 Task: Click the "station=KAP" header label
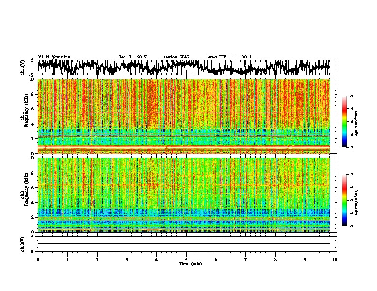coord(177,57)
